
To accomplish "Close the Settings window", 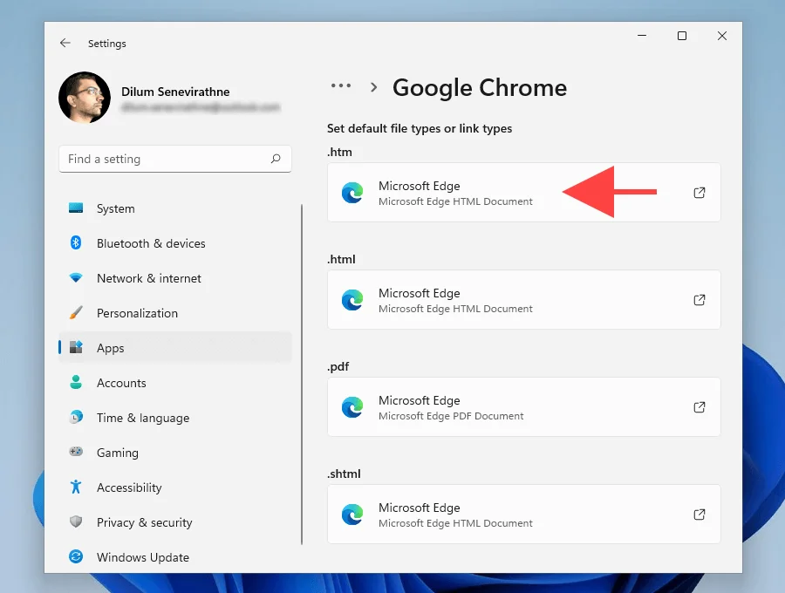I will 722,36.
